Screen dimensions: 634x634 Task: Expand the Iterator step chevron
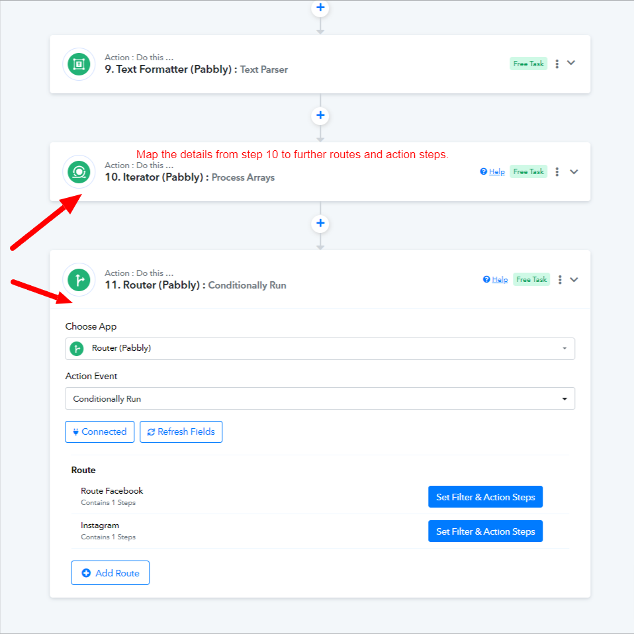pos(574,172)
